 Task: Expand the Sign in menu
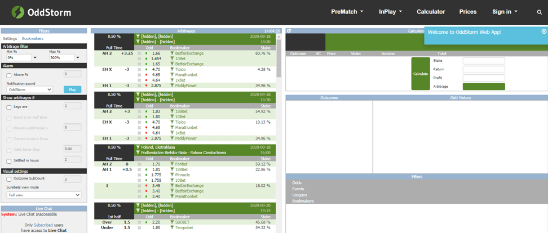tap(505, 12)
